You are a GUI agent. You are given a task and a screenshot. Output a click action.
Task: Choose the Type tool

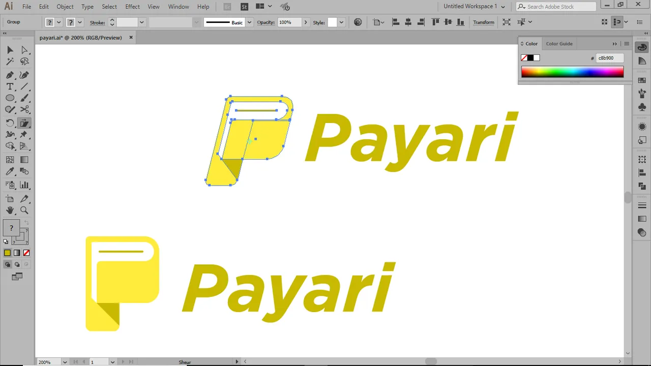click(10, 87)
